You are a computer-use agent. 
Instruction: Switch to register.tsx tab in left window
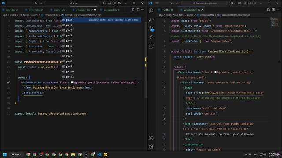click(34, 10)
